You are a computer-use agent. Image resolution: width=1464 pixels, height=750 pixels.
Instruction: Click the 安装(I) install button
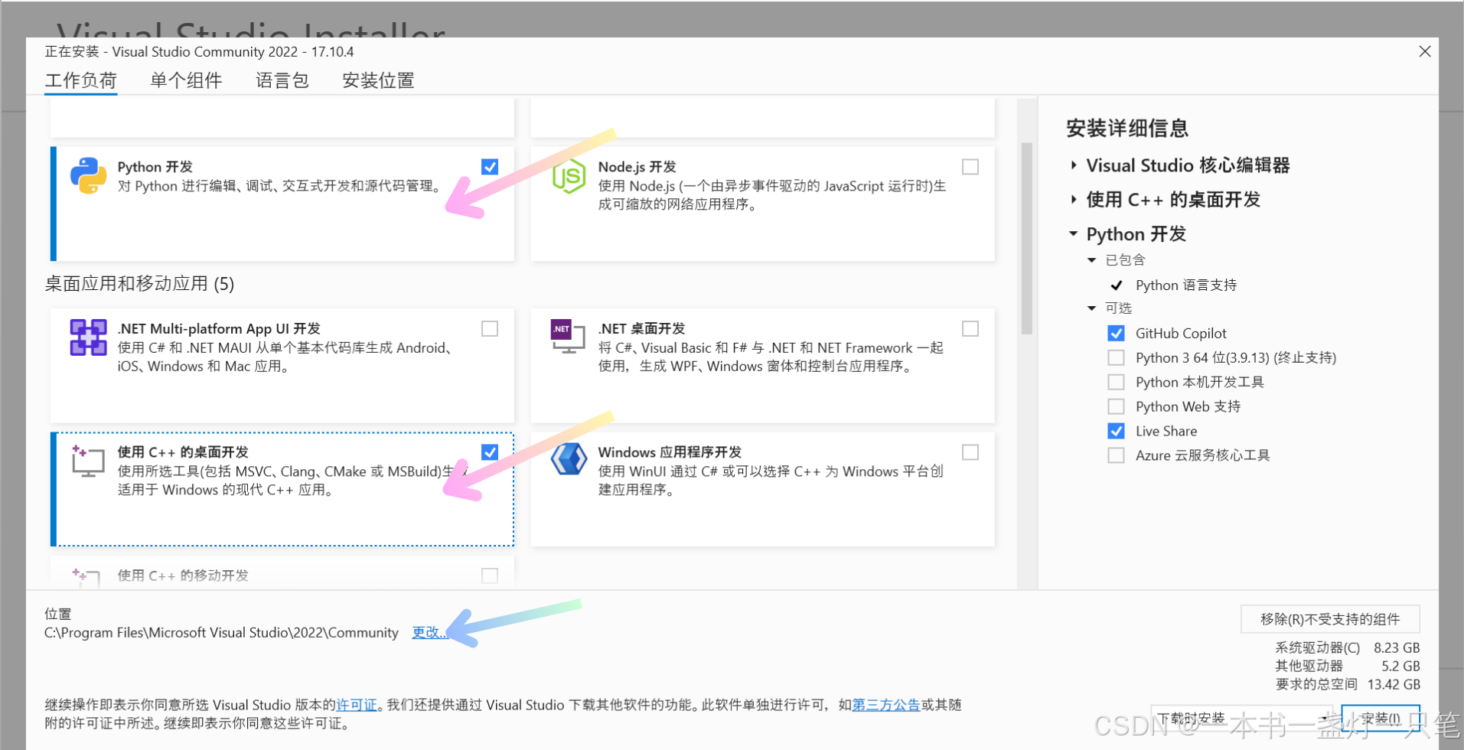coord(1381,719)
